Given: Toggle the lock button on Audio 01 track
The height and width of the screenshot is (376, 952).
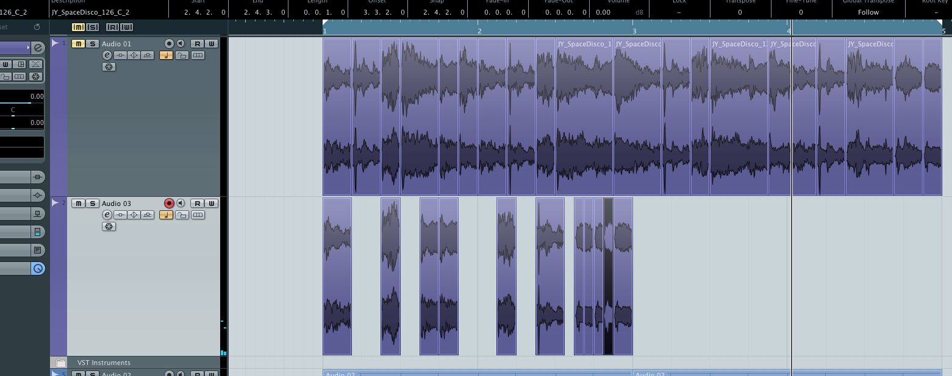Looking at the screenshot, I should 182,55.
